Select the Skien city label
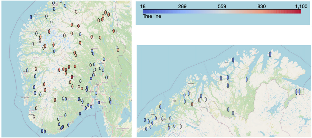312x138 pixels. click(x=82, y=106)
